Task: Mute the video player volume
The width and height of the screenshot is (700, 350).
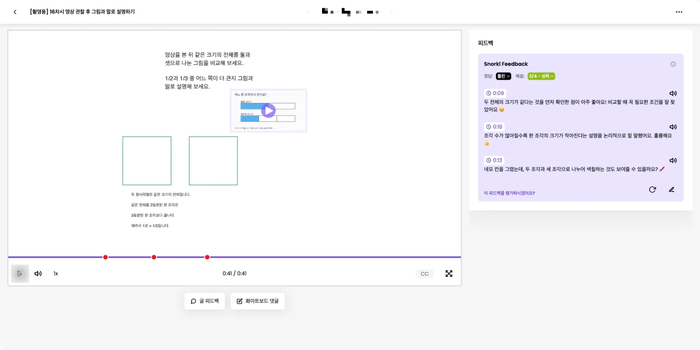Action: pyautogui.click(x=38, y=273)
